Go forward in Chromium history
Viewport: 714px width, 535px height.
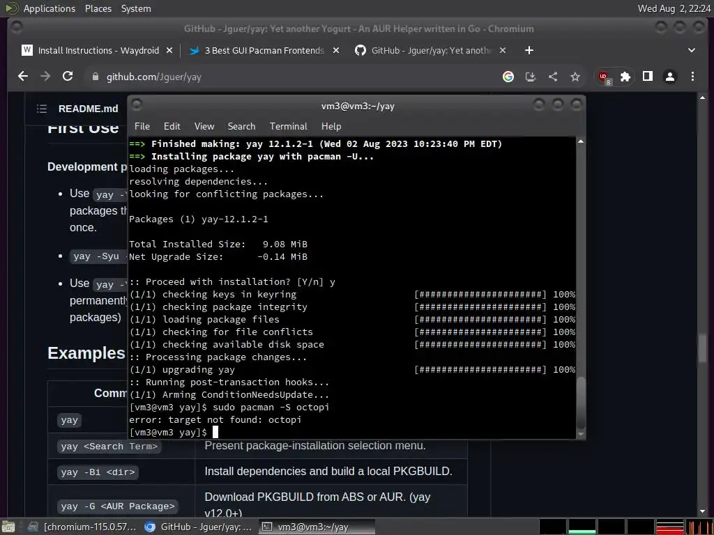[x=45, y=77]
